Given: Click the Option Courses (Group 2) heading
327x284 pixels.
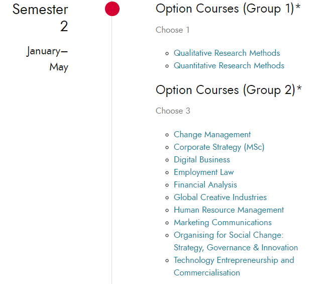Looking at the screenshot, I should tap(229, 90).
